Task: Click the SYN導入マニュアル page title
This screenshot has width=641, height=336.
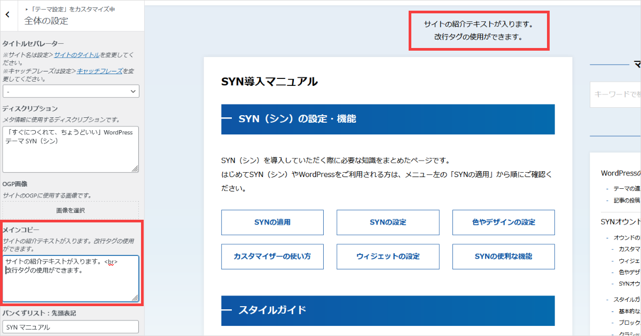Action: pos(269,82)
